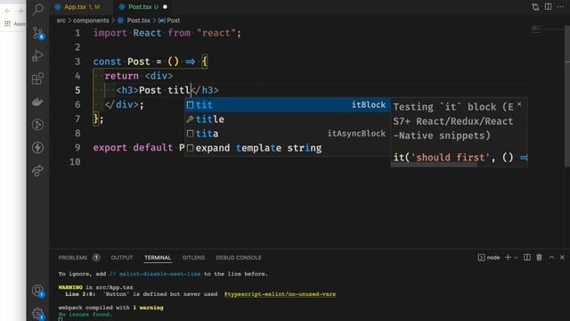Open the Output panel tab

pyautogui.click(x=122, y=258)
